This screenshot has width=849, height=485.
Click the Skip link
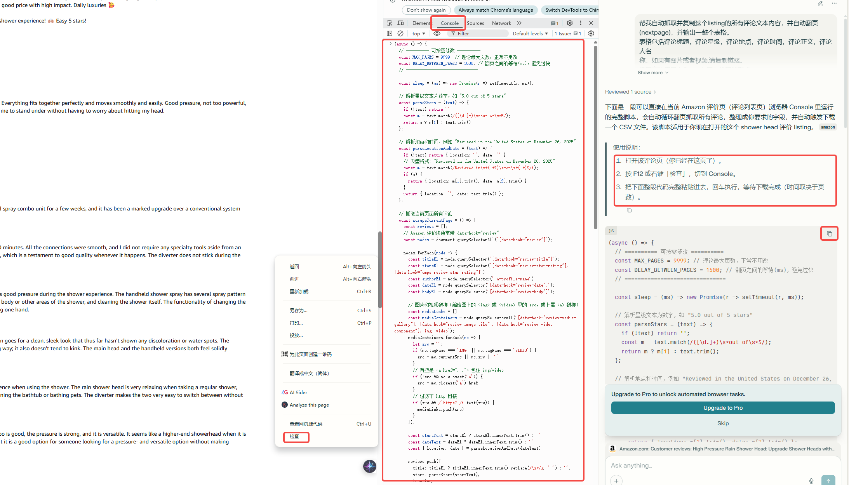tap(723, 423)
